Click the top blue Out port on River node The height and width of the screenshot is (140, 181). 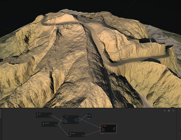(x=78, y=118)
